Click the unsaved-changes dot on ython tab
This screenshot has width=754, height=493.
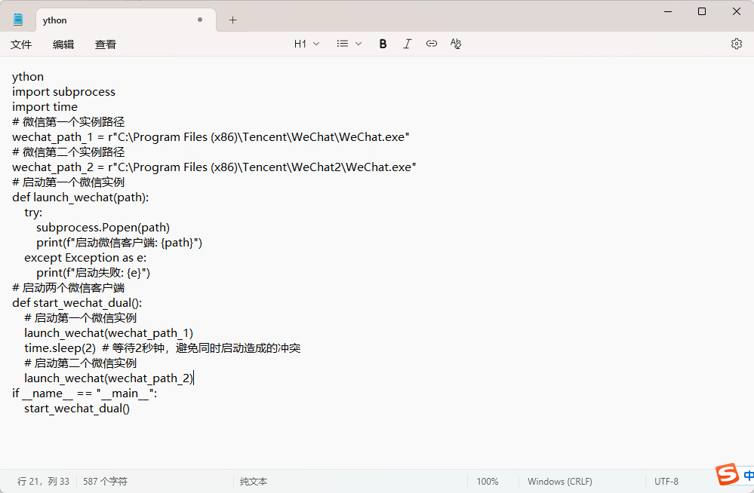(x=199, y=20)
